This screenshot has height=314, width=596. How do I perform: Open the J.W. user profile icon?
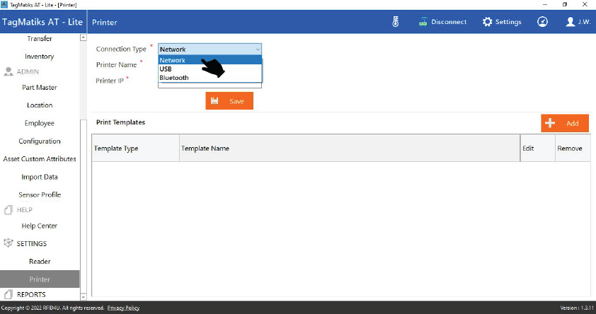tap(571, 22)
